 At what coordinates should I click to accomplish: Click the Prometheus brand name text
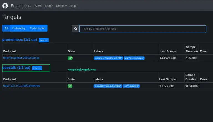[x=21, y=6]
